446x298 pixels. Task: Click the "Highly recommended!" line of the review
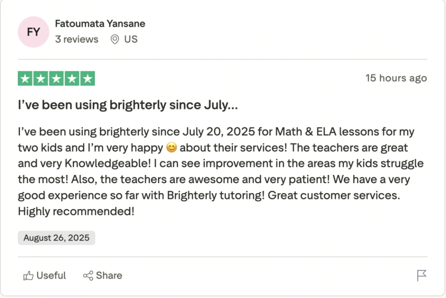76,212
